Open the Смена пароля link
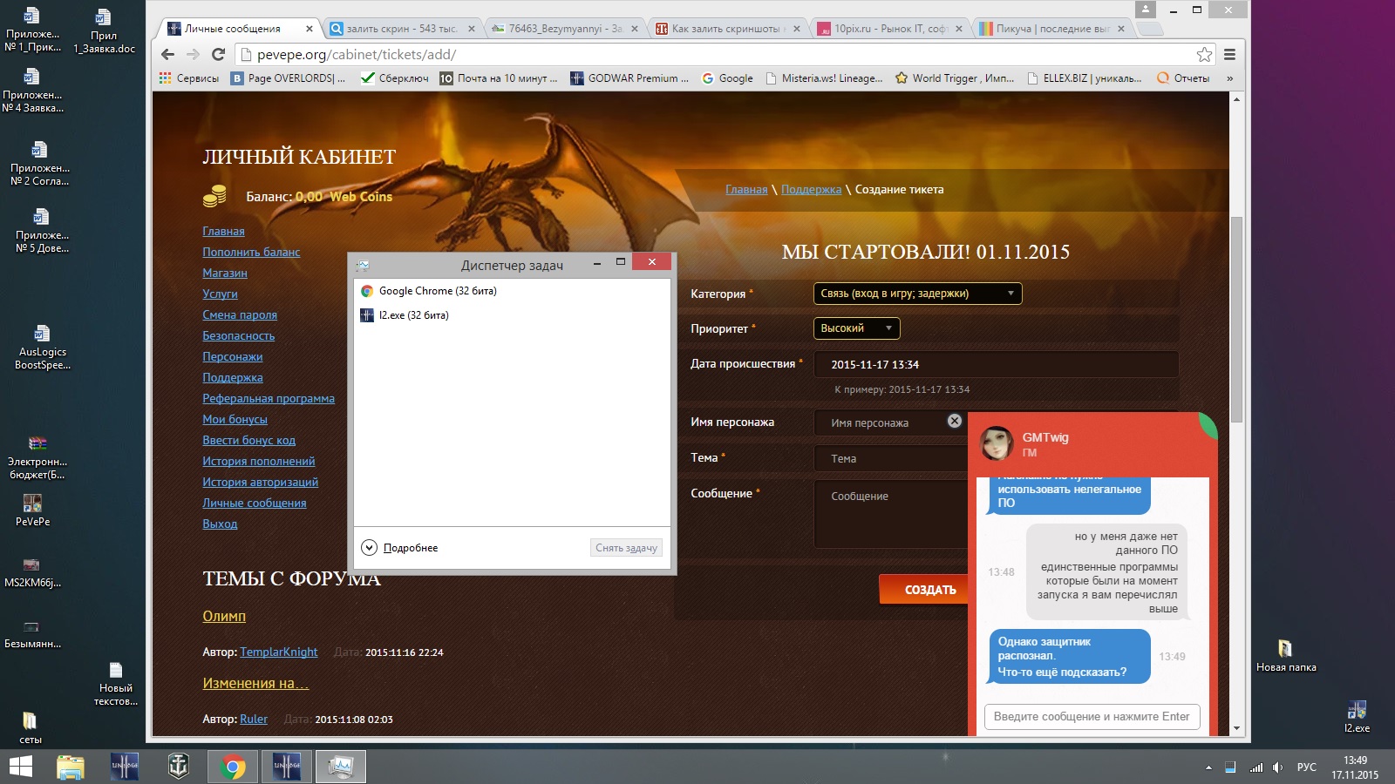The height and width of the screenshot is (784, 1395). point(240,314)
